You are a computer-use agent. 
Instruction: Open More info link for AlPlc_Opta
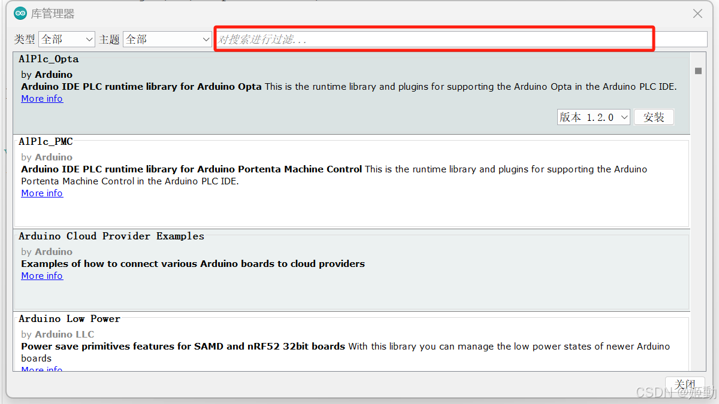42,99
